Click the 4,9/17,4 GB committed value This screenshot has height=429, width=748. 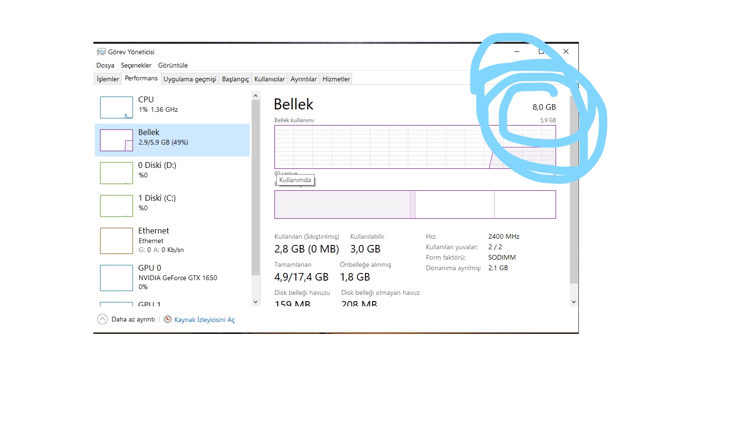[301, 277]
